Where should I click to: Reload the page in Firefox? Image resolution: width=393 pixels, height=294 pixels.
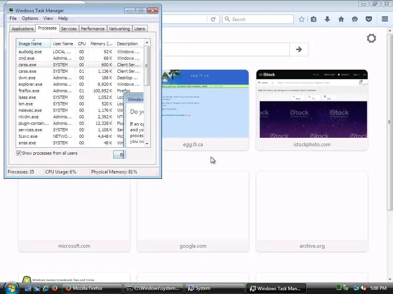[213, 19]
